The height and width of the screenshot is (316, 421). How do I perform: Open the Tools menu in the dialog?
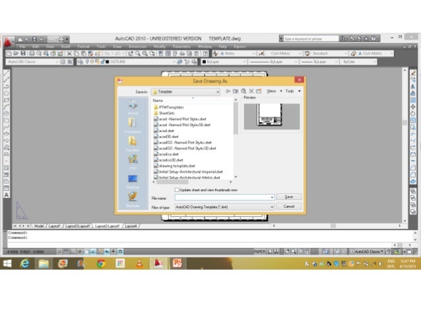click(x=293, y=91)
